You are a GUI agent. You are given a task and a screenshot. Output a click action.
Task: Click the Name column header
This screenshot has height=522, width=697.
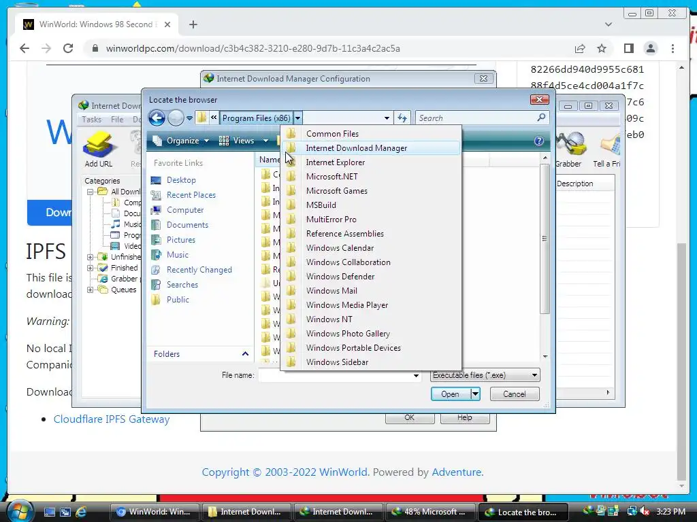pyautogui.click(x=270, y=159)
